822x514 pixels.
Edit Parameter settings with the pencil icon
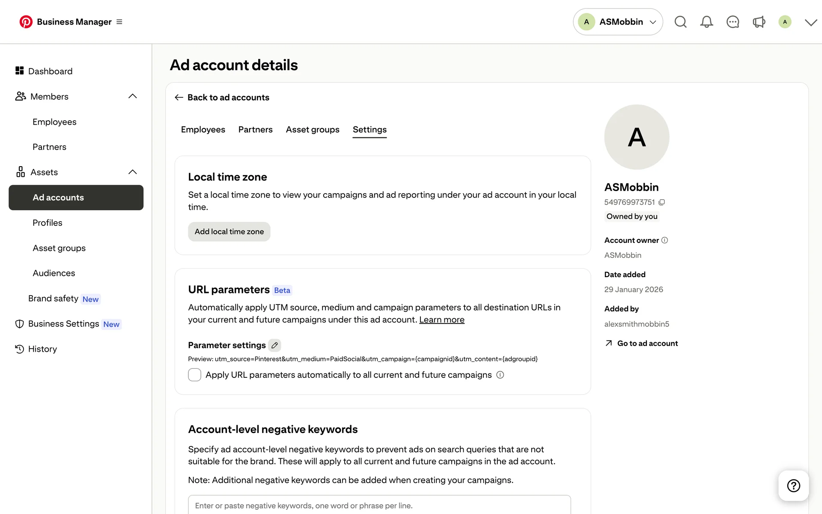(274, 345)
